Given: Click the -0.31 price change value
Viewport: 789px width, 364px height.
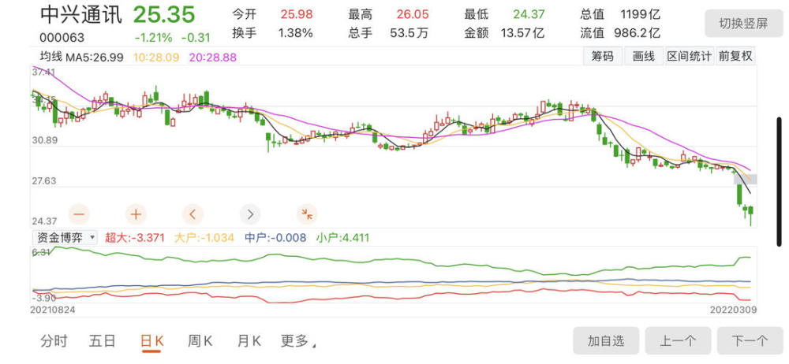Looking at the screenshot, I should coord(196,38).
